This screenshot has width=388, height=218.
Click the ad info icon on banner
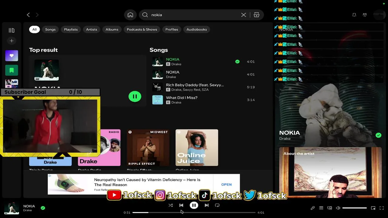click(x=50, y=176)
